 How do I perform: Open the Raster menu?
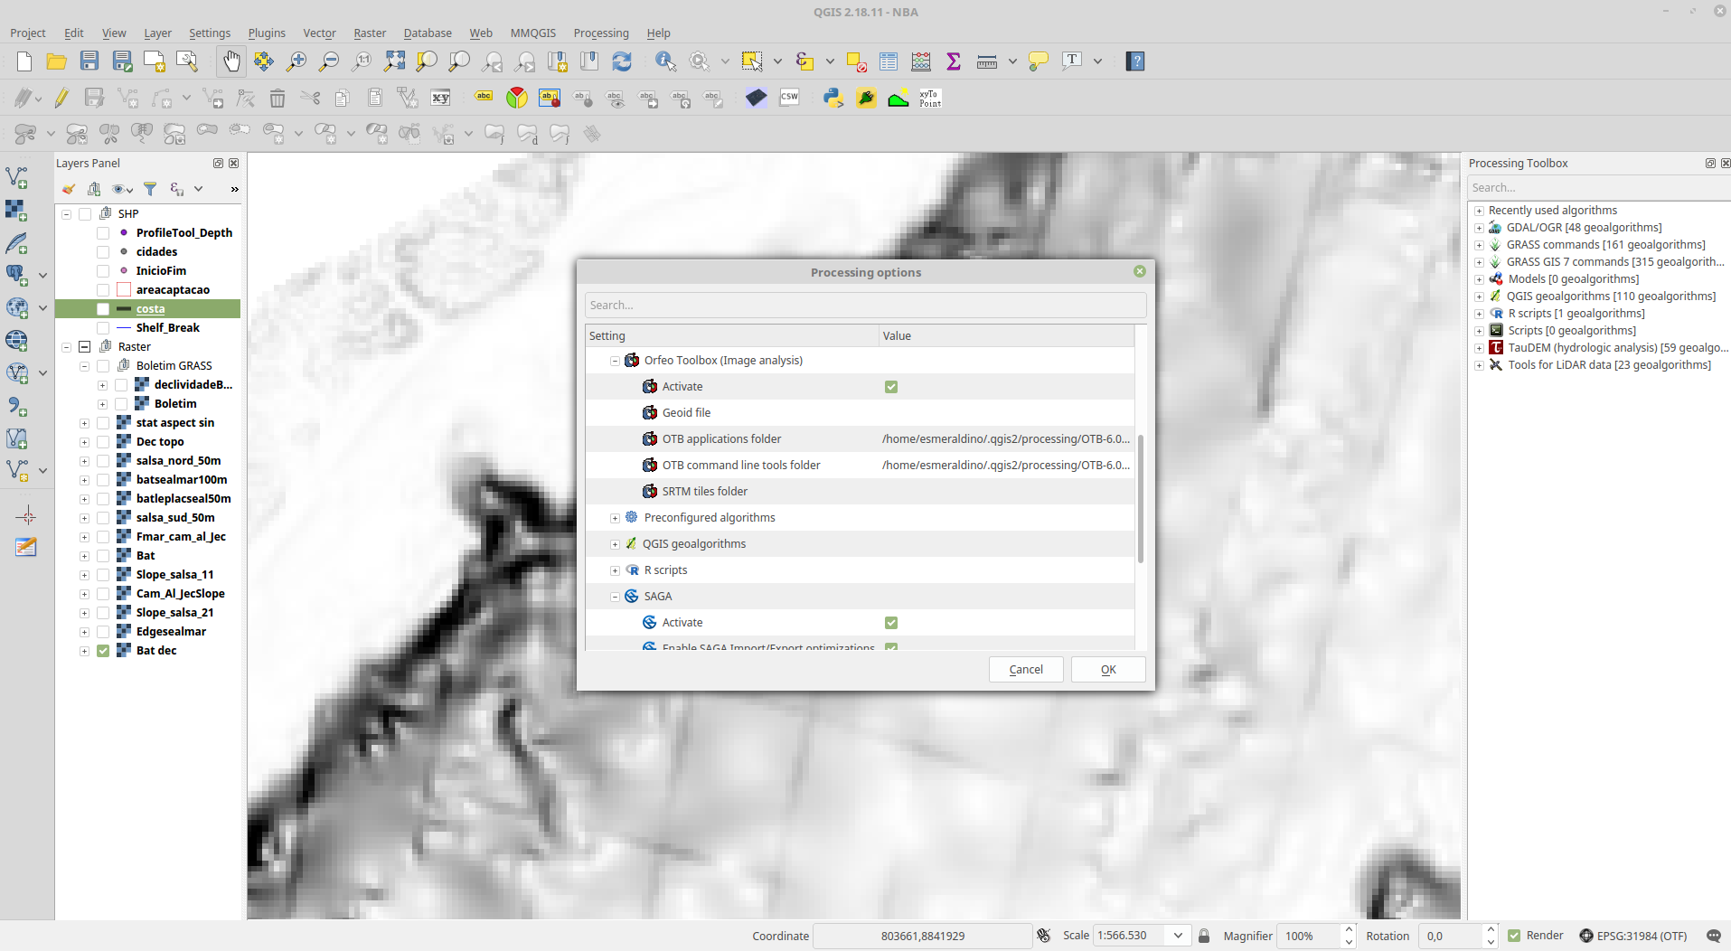(x=370, y=33)
